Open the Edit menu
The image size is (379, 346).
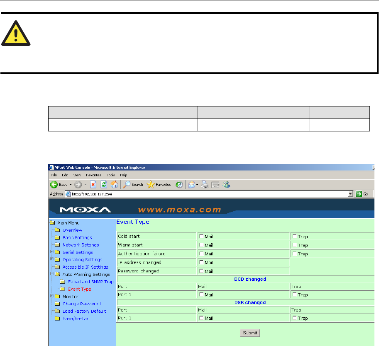pyautogui.click(x=65, y=175)
